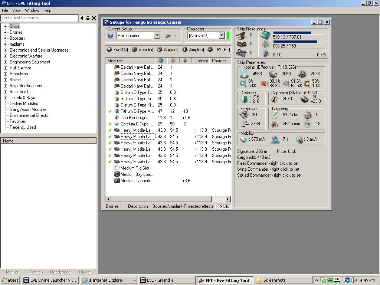Click the max velocity icon showing 679 m/s
The width and height of the screenshot is (380, 285).
244,140
